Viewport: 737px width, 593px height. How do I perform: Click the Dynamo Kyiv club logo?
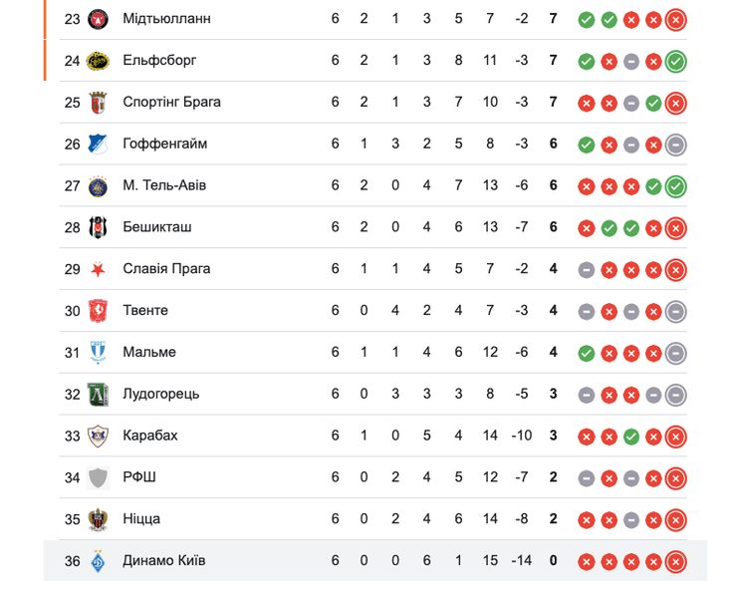98,561
